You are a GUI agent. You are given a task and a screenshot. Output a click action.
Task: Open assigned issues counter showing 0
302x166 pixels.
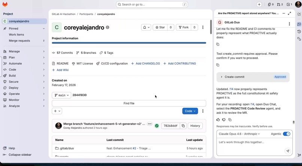tap(271, 4)
